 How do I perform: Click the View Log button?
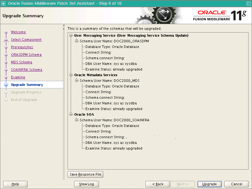86,184
